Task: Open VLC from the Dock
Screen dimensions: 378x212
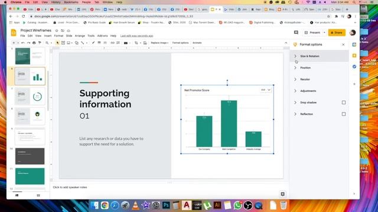Action: [136, 205]
